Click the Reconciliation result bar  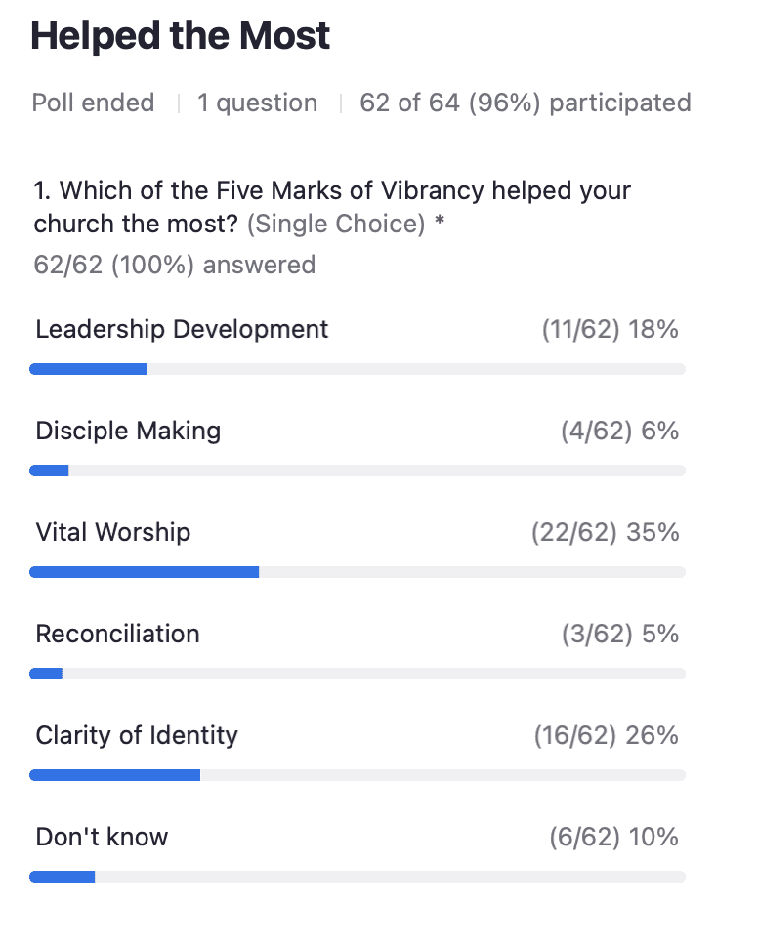[x=358, y=674]
